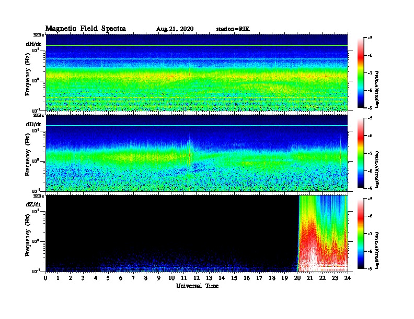414x319 pixels.
Task: Click the color scale bar beside dZ/dt
Action: 361,234
